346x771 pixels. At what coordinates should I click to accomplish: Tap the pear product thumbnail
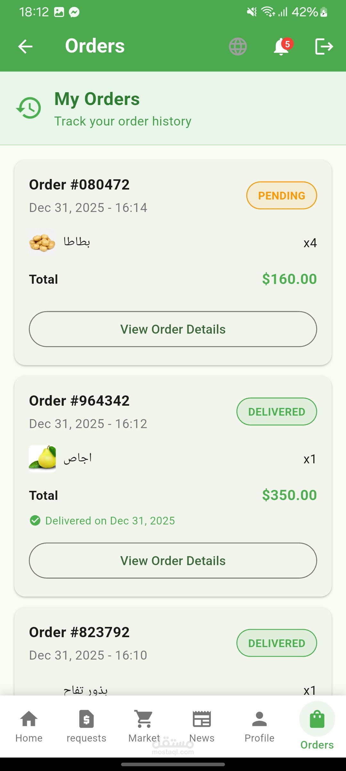[42, 459]
